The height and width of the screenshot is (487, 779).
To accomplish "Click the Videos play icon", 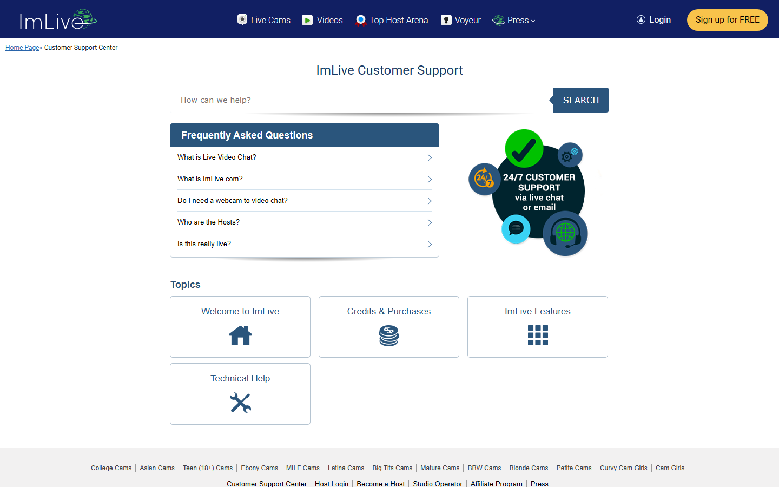I will pyautogui.click(x=307, y=20).
